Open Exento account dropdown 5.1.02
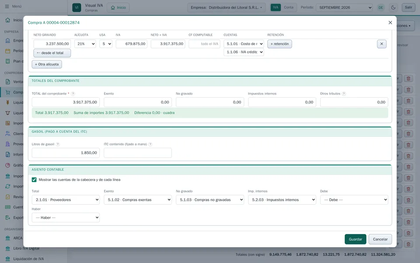The image size is (420, 263). [x=138, y=200]
